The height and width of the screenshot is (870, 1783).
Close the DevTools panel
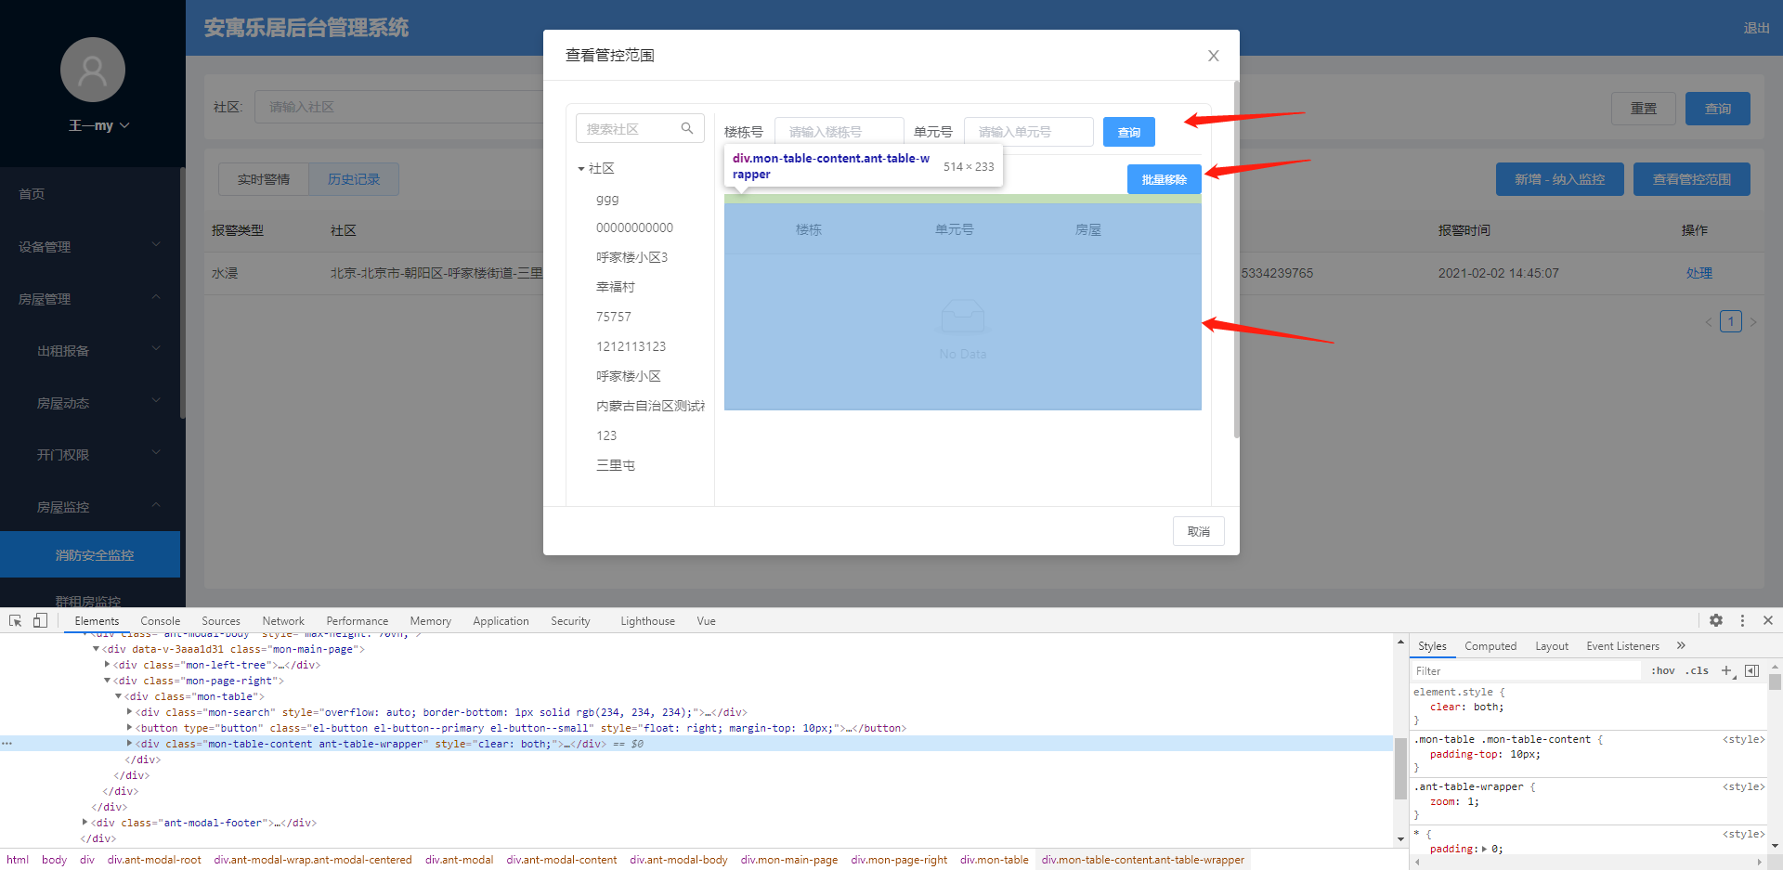click(1768, 620)
